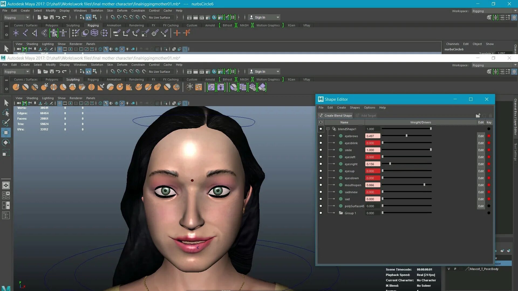Toggle visibility of smile blend target
The image size is (518, 291).
point(321,150)
